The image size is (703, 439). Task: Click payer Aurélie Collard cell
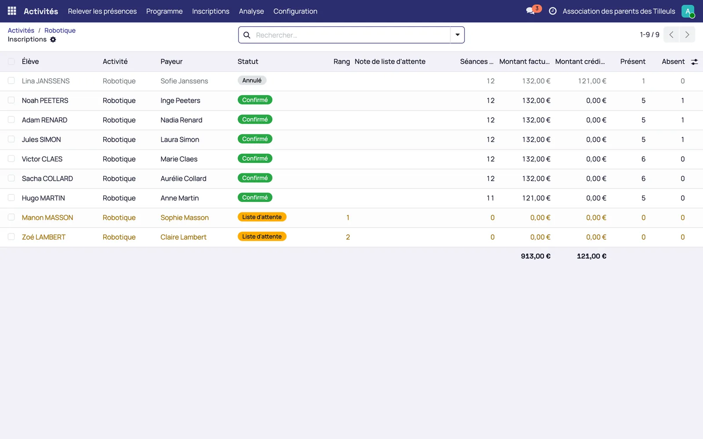(183, 179)
